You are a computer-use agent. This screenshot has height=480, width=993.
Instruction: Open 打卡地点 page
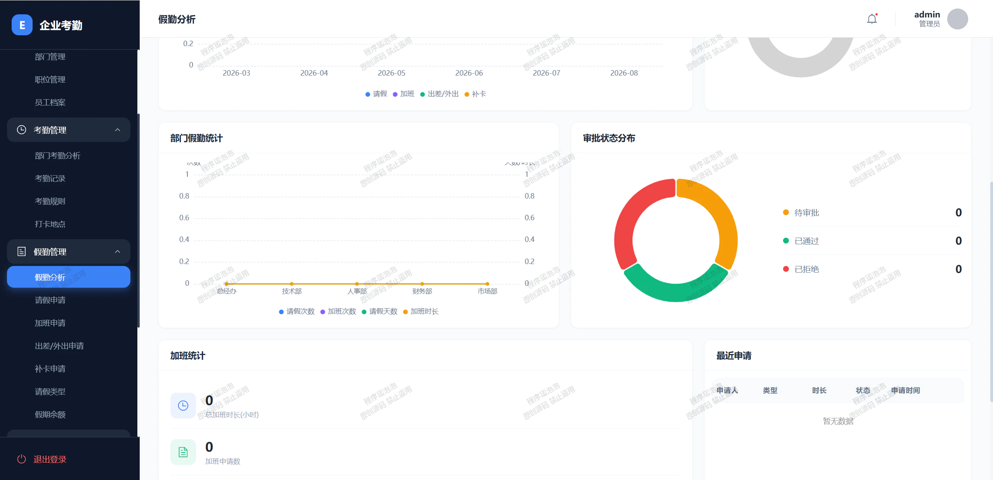pos(50,224)
